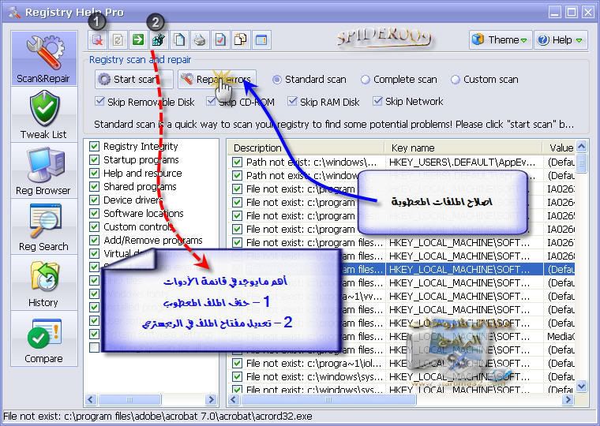Click the category list horizontal scroll thumb
The width and height of the screenshot is (600, 426).
tap(129, 400)
